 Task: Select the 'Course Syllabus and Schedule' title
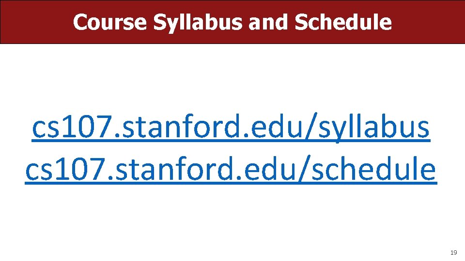coord(232,22)
